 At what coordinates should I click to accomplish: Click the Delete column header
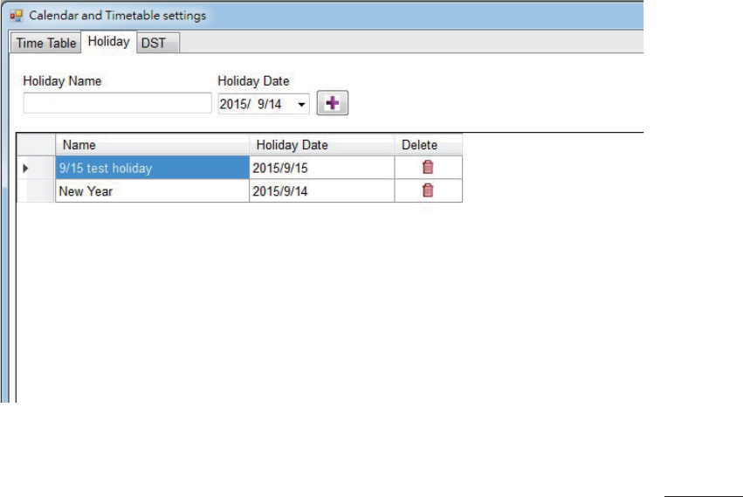tap(429, 145)
